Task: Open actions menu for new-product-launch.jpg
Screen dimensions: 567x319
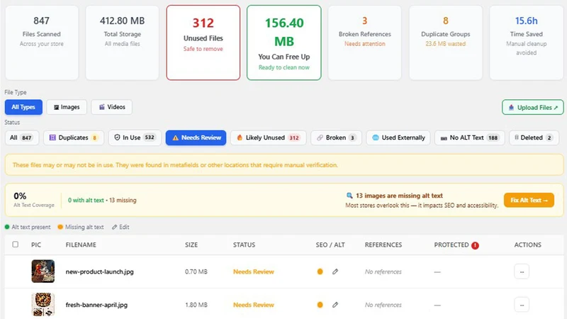Action: 522,272
